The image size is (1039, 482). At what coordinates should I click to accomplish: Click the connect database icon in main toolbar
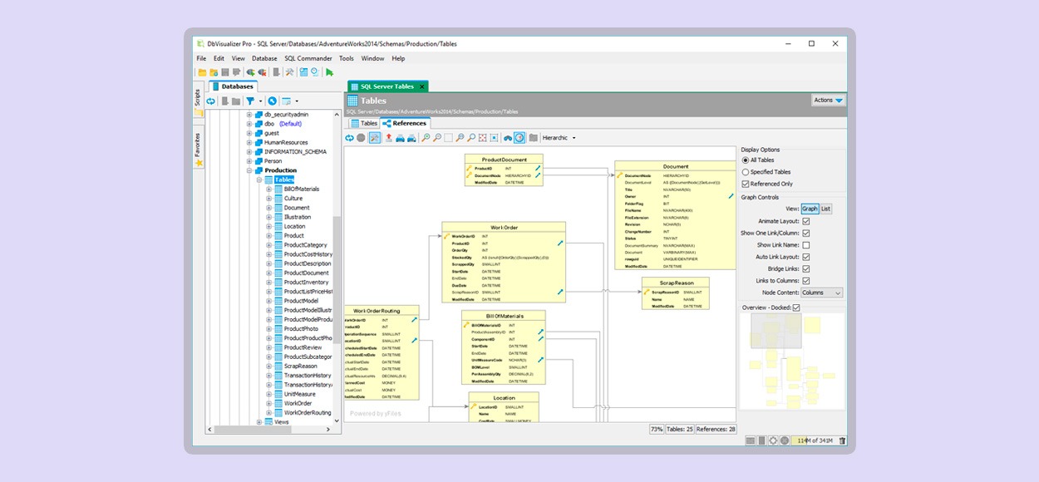pyautogui.click(x=250, y=72)
